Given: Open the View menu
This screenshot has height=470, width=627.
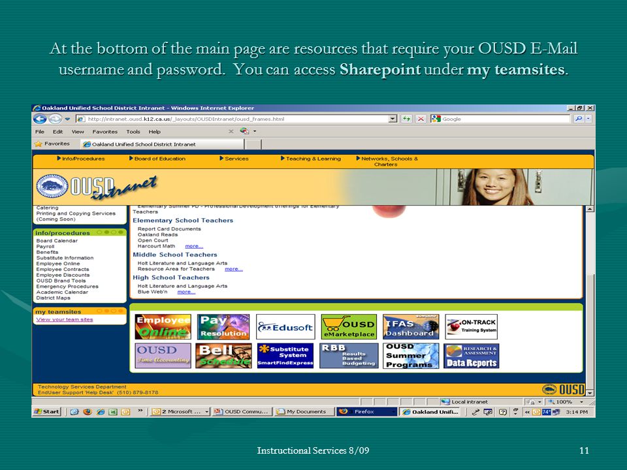Looking at the screenshot, I should click(78, 131).
